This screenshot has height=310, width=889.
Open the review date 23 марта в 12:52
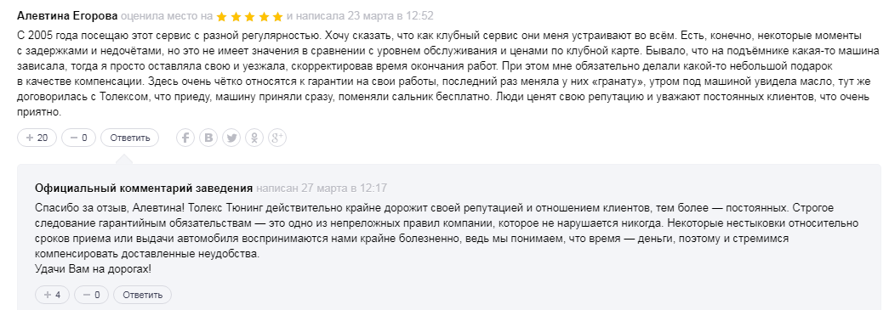coord(392,16)
